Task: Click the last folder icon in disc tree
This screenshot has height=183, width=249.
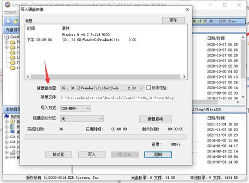Action: coord(12,67)
